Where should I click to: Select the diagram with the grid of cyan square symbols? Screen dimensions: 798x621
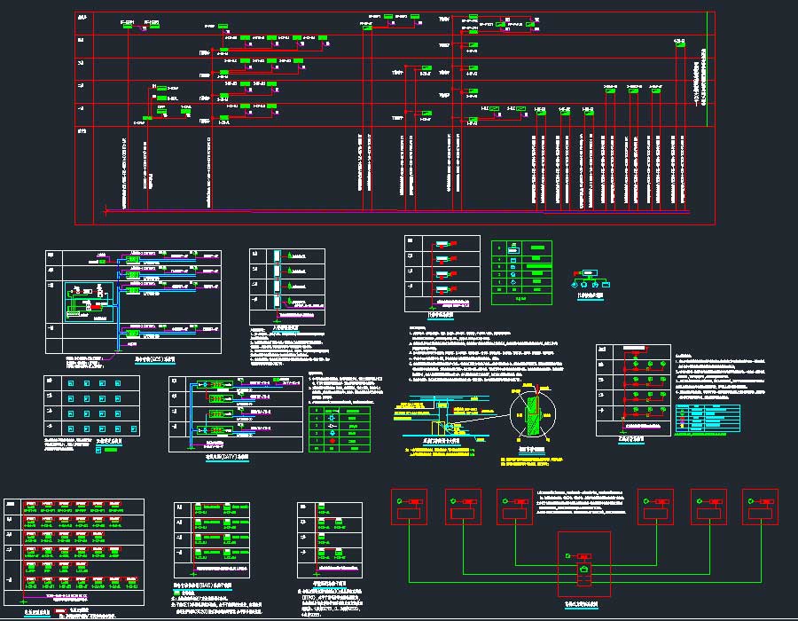pyautogui.click(x=91, y=405)
